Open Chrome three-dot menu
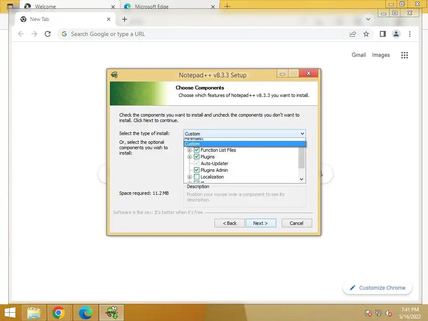Image resolution: width=428 pixels, height=321 pixels. (x=410, y=34)
